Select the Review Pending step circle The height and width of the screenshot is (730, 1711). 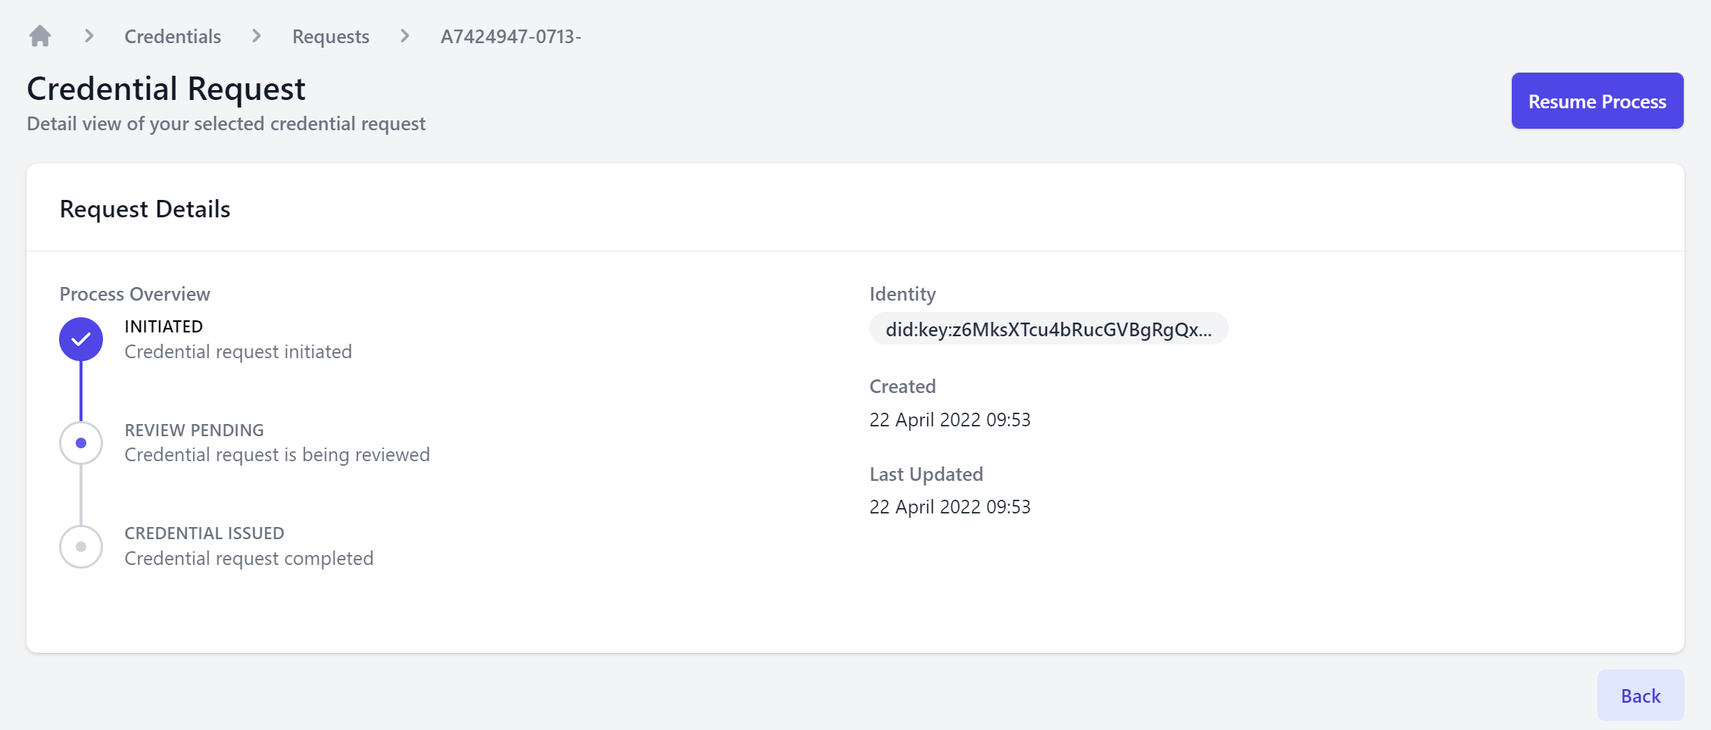coord(81,443)
